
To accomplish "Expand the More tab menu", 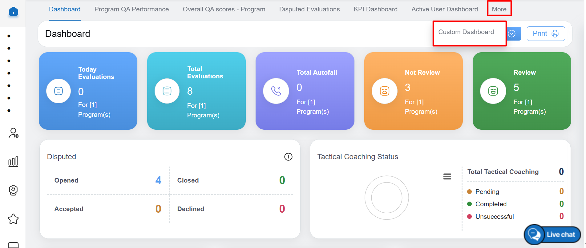I will (x=499, y=9).
